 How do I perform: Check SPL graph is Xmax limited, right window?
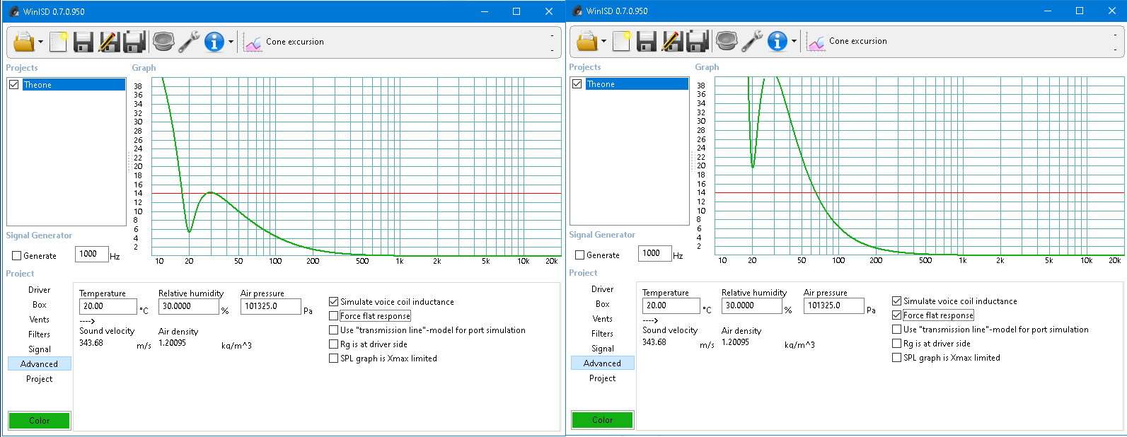pyautogui.click(x=896, y=357)
